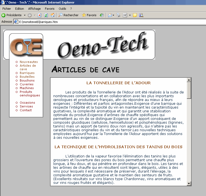
Task: Click heading LA TECHNIQUE DE L'HYDROLISATION DES TANINS
Action: 118,147
